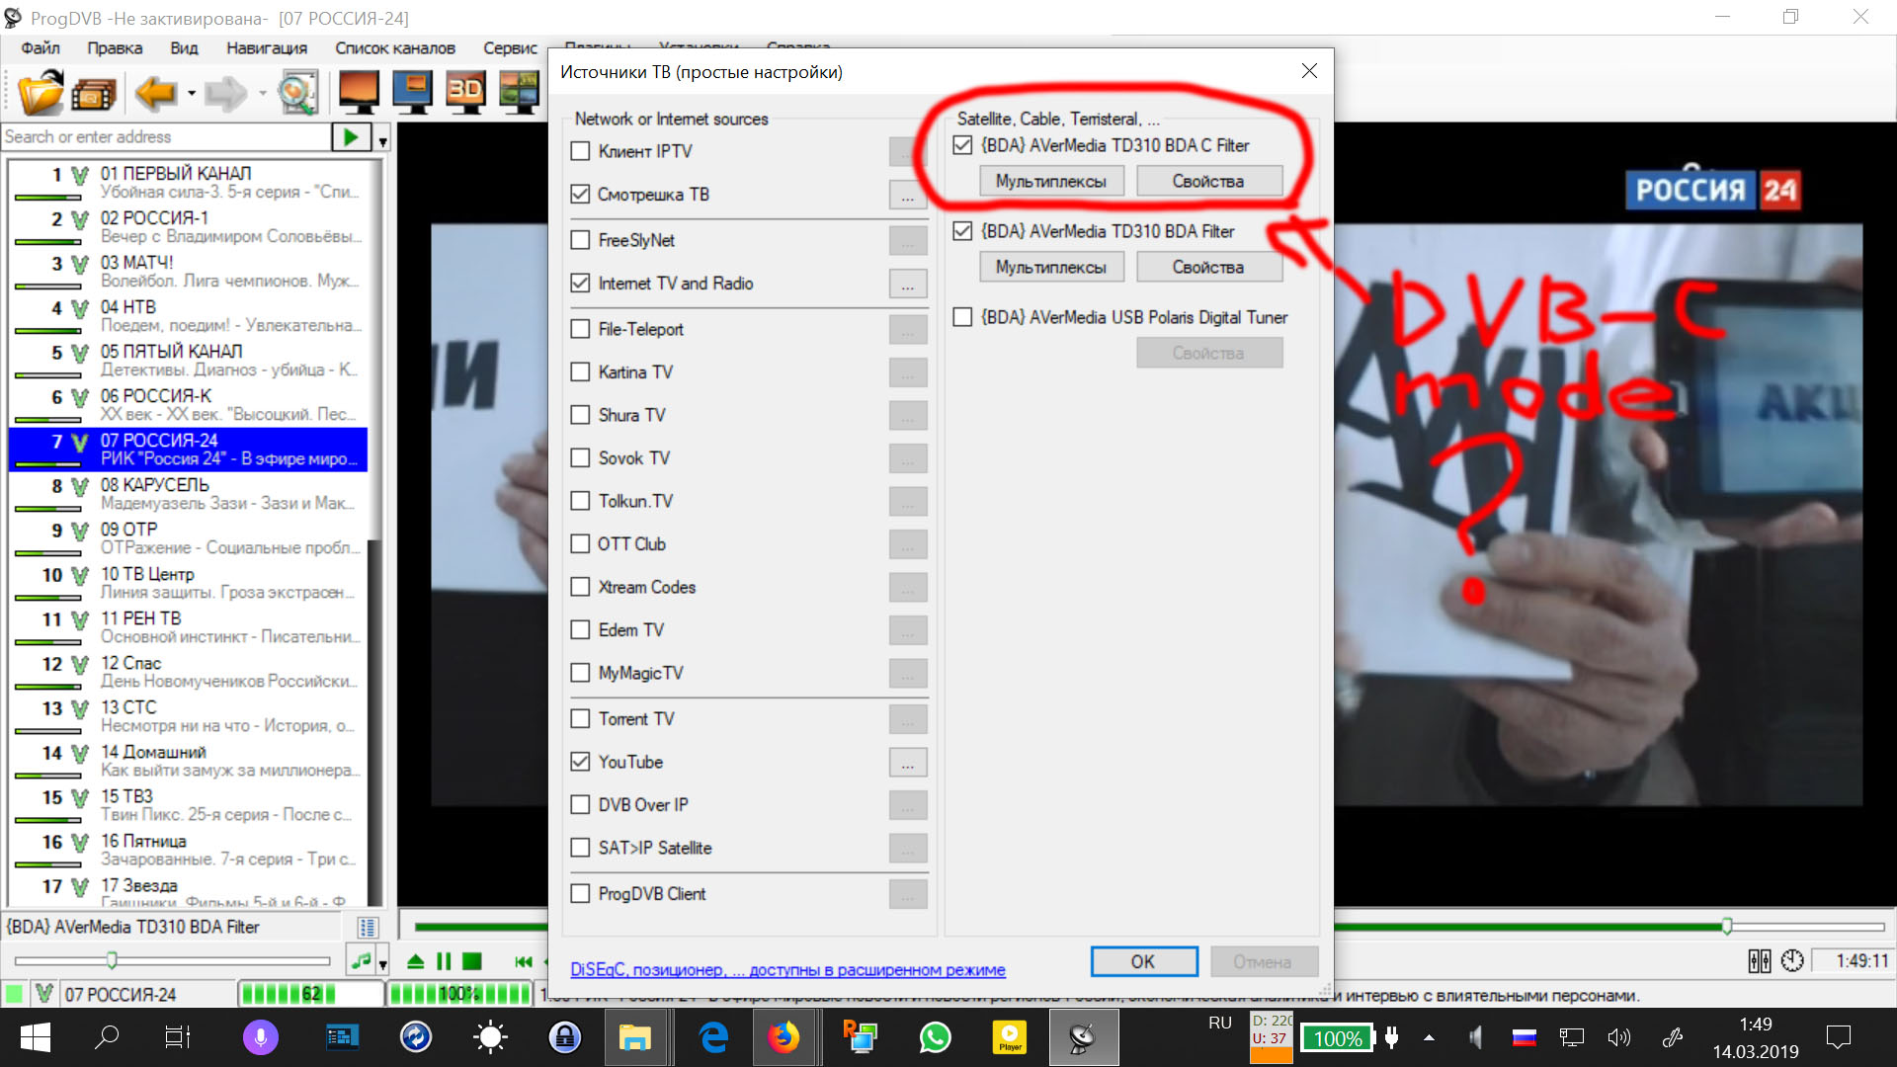Click the open file folder icon
The width and height of the screenshot is (1897, 1067).
pyautogui.click(x=40, y=94)
